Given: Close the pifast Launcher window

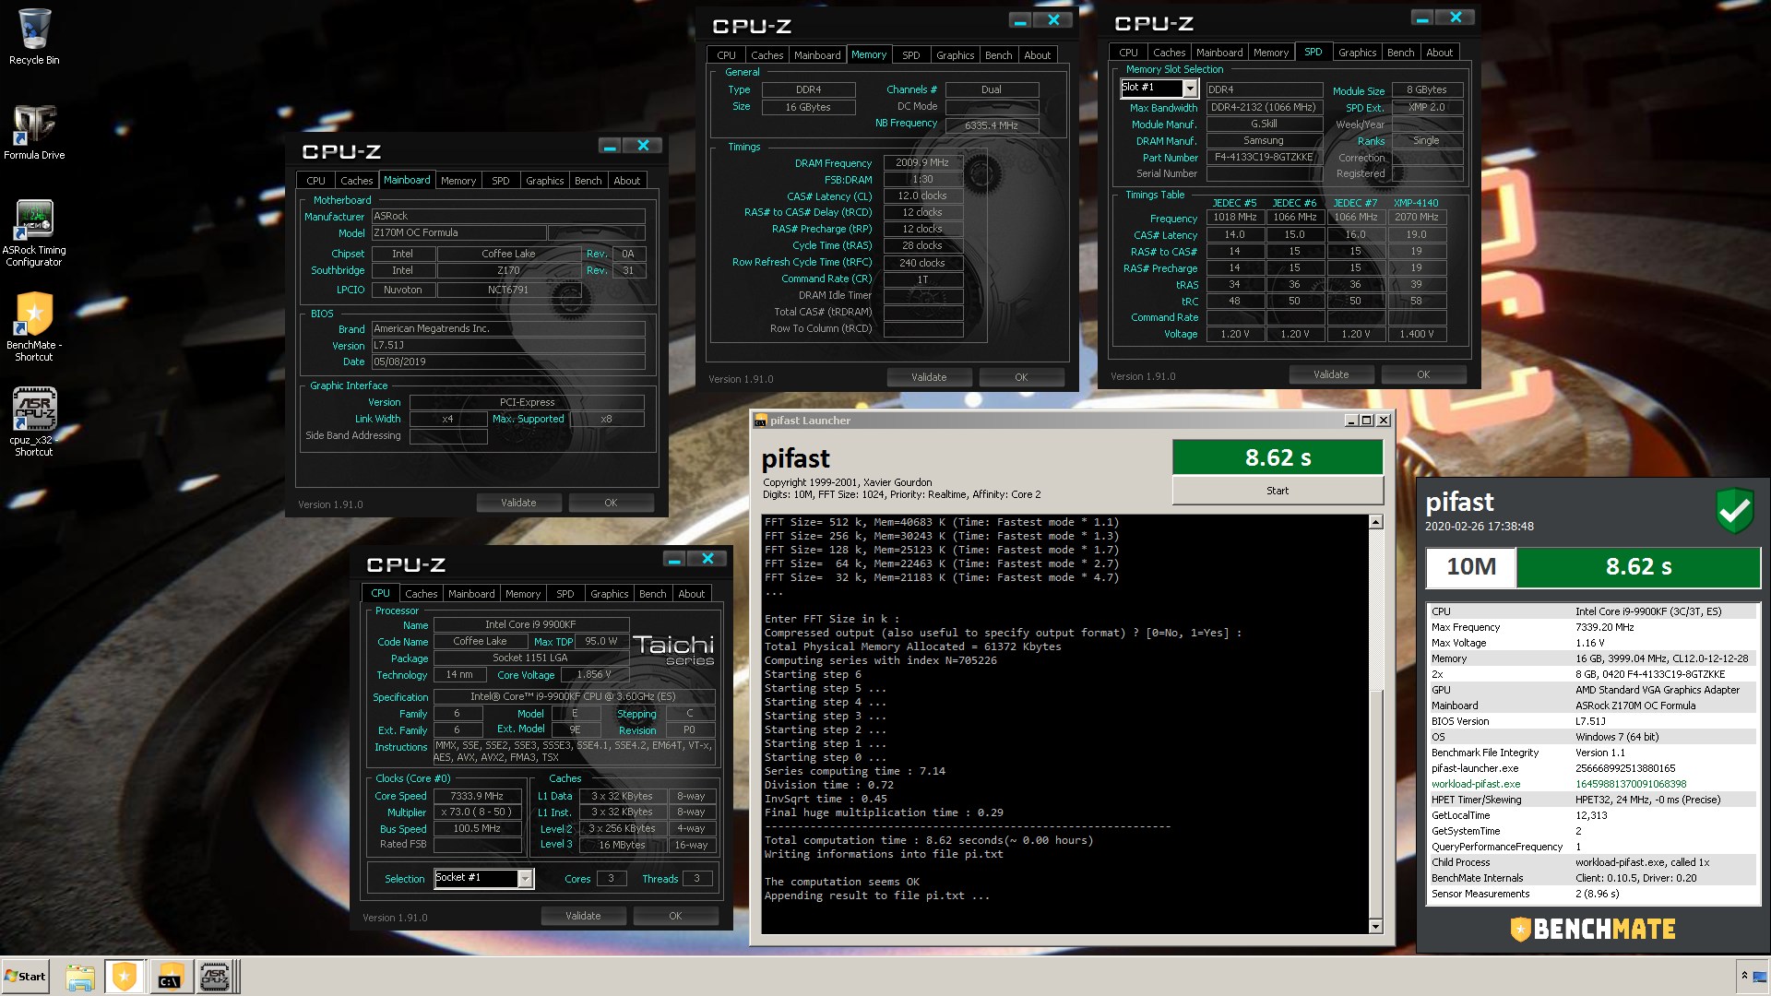Looking at the screenshot, I should tap(1384, 421).
